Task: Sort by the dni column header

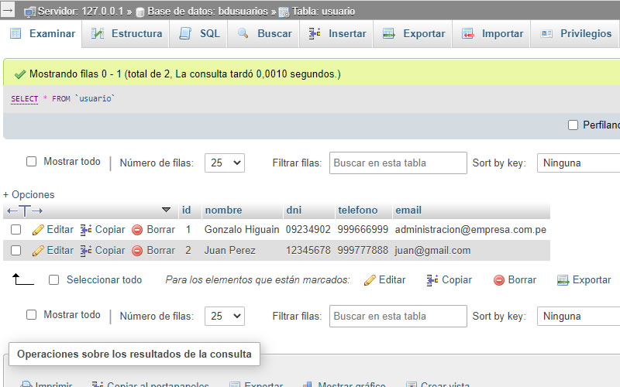Action: 294,210
